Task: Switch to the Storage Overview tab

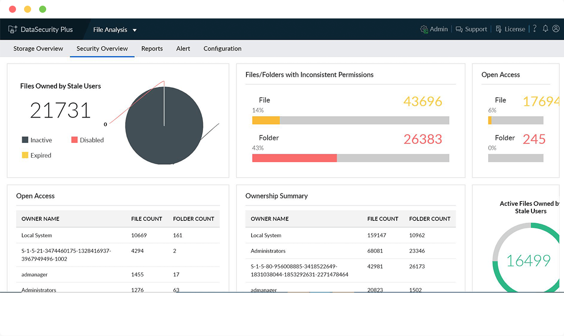Action: [38, 49]
